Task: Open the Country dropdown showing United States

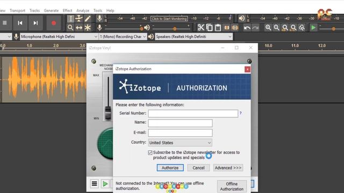Action: tap(180, 143)
